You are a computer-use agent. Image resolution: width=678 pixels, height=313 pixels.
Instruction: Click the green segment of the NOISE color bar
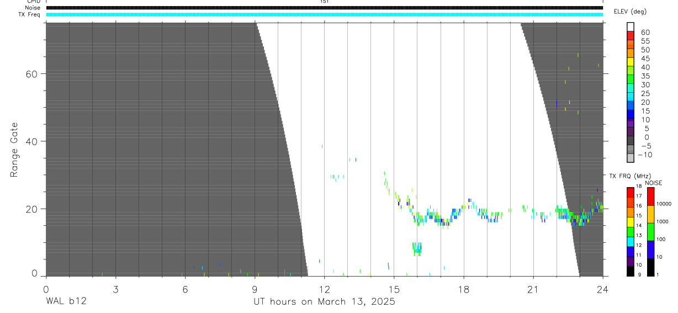[650, 231]
